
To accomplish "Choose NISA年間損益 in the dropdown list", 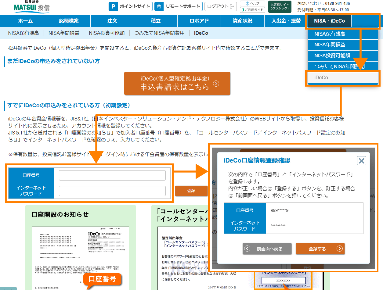I will (343, 45).
